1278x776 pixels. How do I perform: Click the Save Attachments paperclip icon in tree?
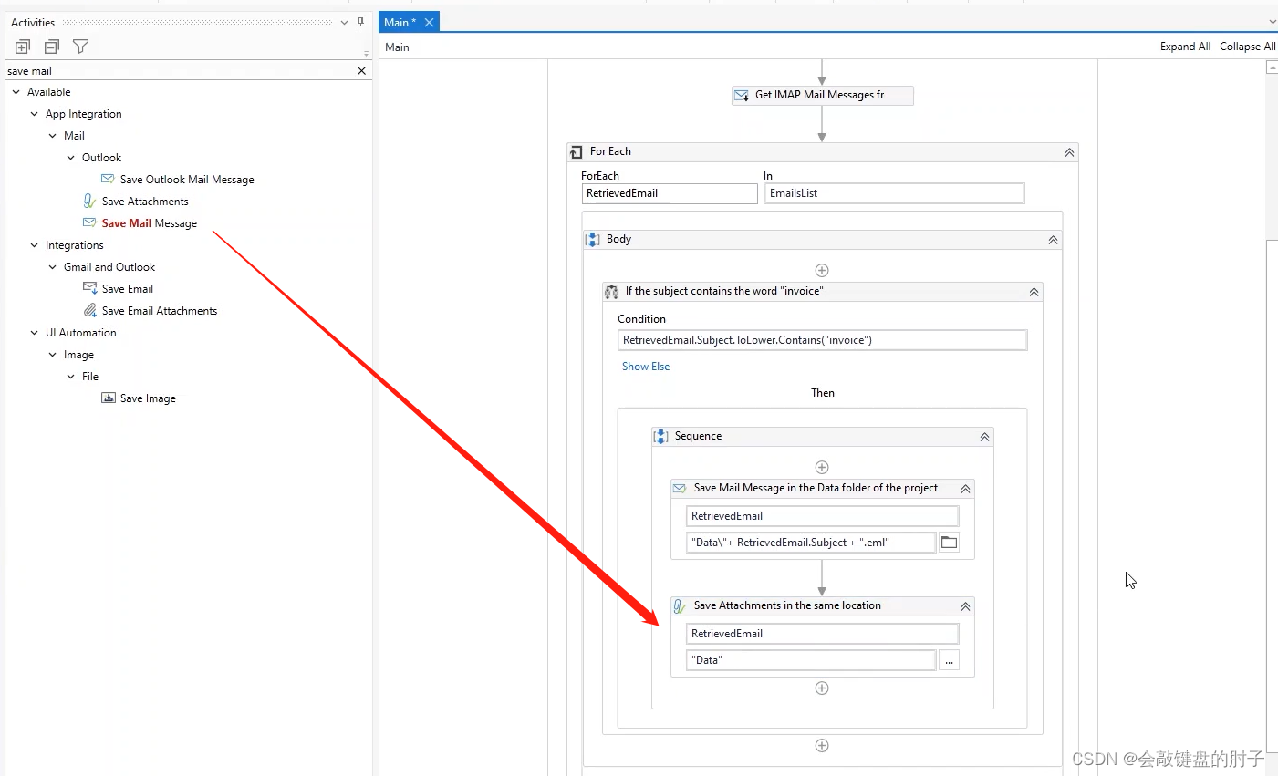pyautogui.click(x=89, y=201)
